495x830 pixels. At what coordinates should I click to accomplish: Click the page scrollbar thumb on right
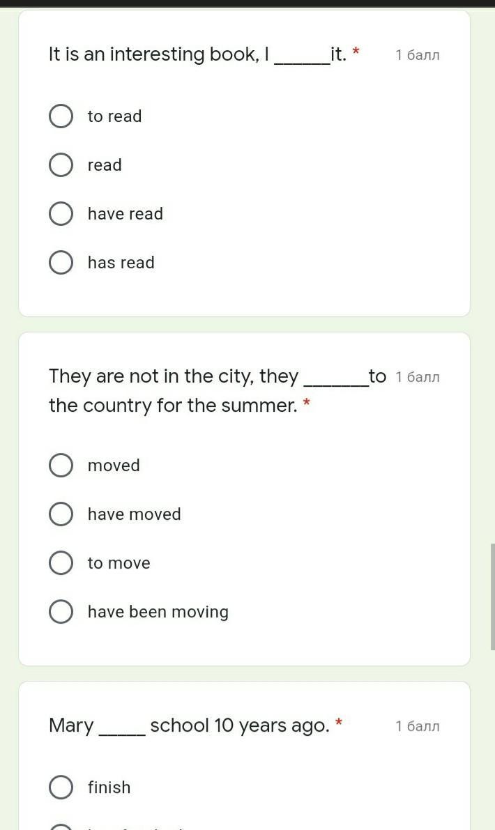point(493,597)
